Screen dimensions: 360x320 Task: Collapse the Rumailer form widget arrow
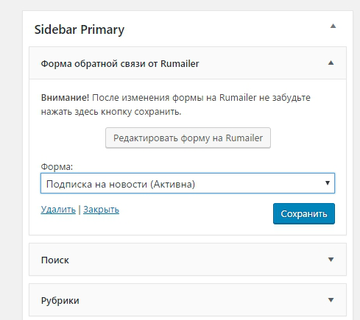pyautogui.click(x=331, y=63)
